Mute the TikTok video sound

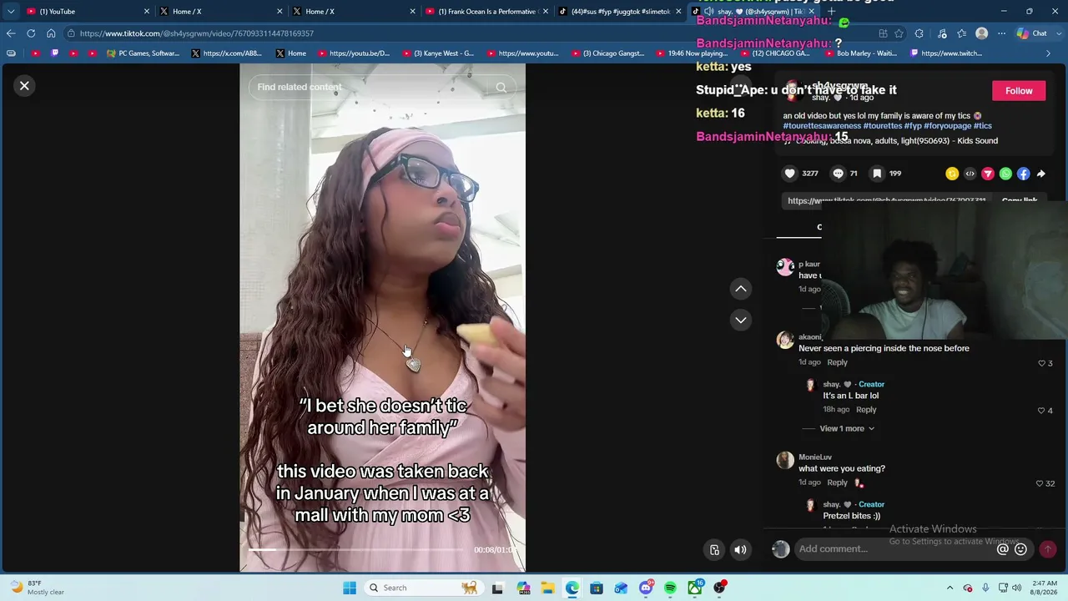tap(740, 549)
